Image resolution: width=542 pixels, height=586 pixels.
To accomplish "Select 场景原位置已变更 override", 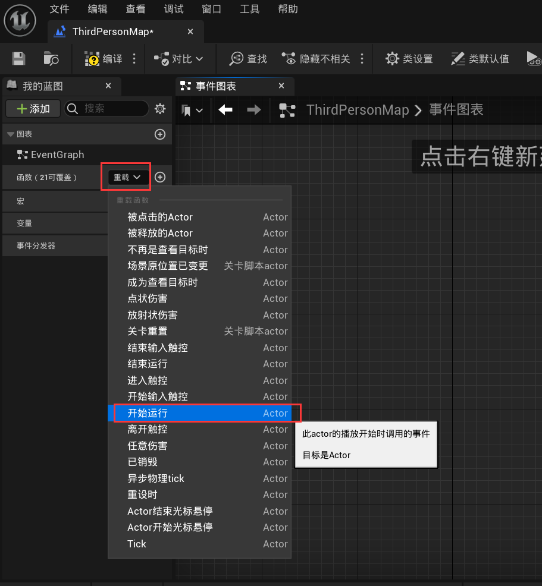I will click(x=199, y=266).
